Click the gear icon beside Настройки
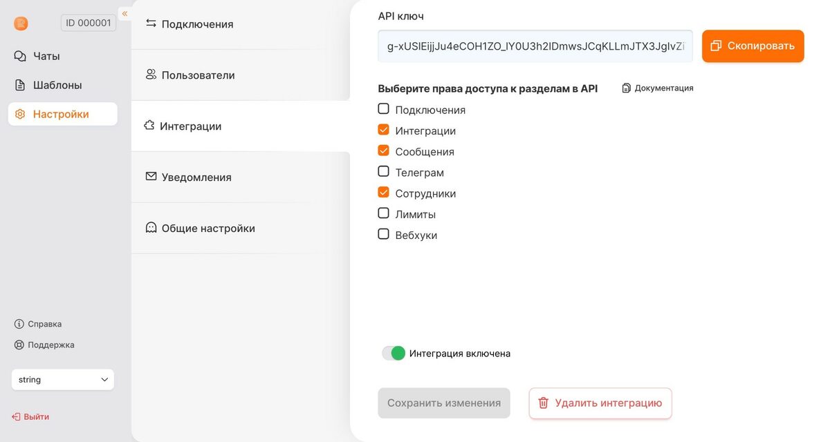The height and width of the screenshot is (442, 830). (x=20, y=114)
